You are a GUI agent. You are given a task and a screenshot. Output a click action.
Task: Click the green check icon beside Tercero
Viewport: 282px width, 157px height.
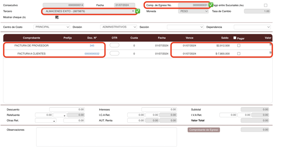[138, 11]
